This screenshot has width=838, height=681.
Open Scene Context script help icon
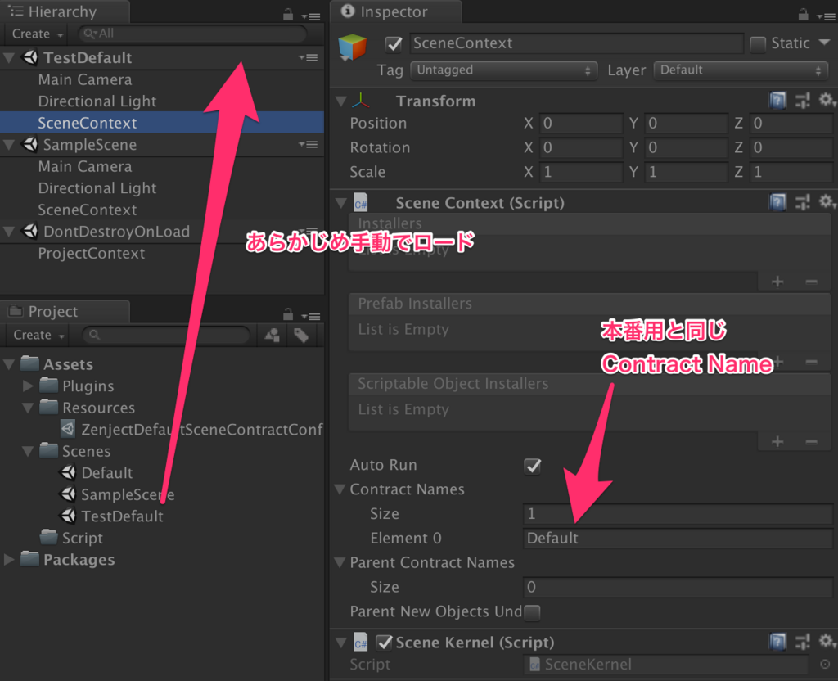coord(777,202)
